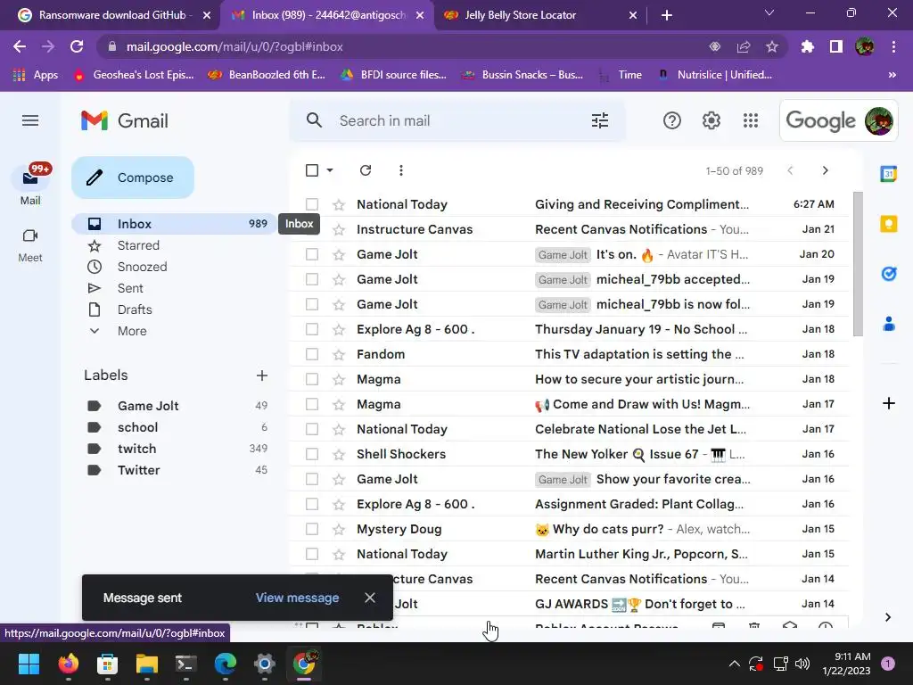Click the search magnifier icon
Viewport: 913px width, 685px height.
pos(314,120)
